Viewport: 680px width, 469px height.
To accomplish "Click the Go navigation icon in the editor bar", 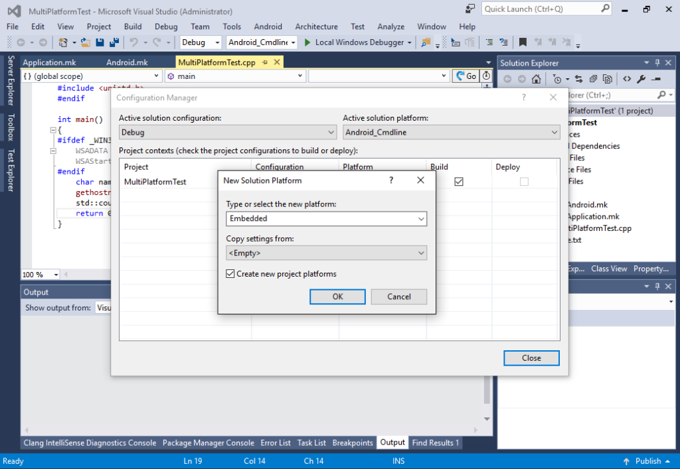I will (x=467, y=76).
